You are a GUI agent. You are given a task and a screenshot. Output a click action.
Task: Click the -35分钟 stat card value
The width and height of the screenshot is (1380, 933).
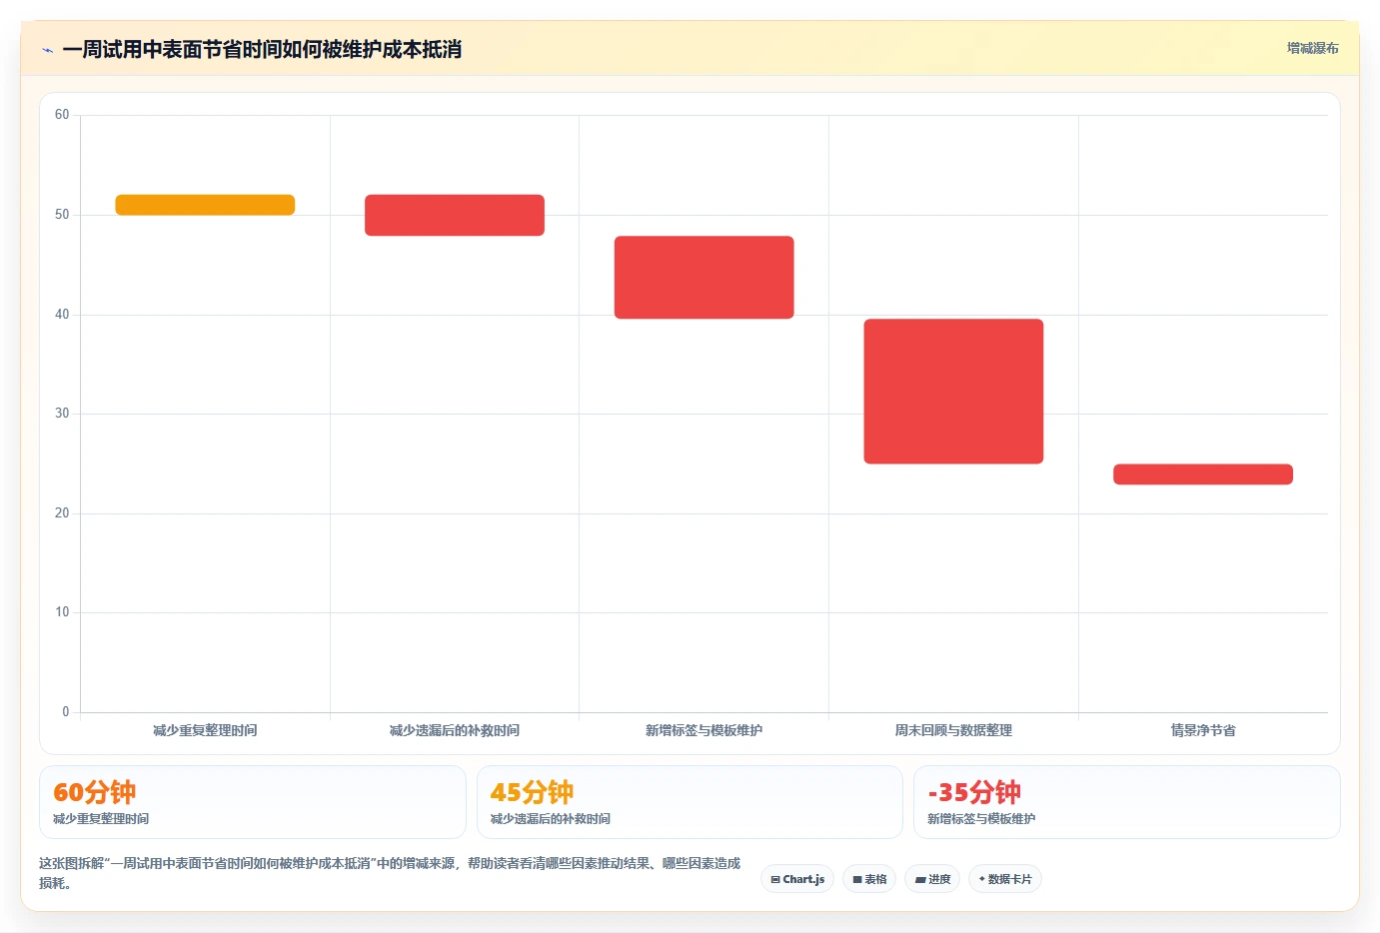(x=974, y=792)
